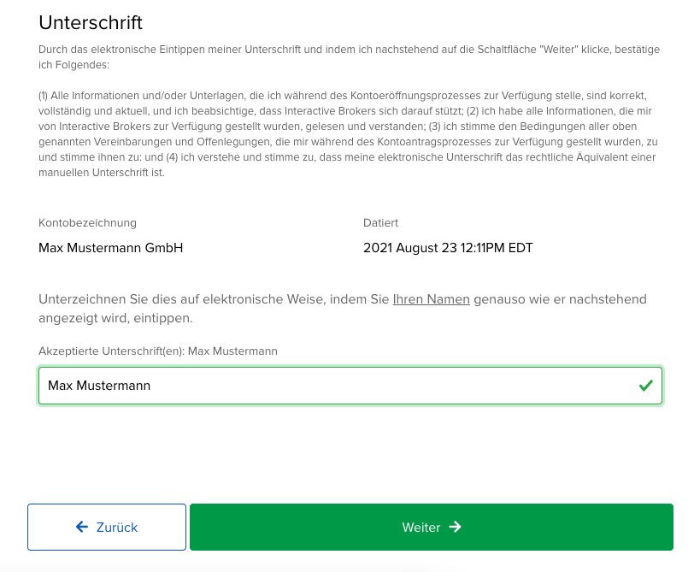Click the 'Akzeptierte Unterschrift(en)' label
The height and width of the screenshot is (572, 694).
point(111,351)
